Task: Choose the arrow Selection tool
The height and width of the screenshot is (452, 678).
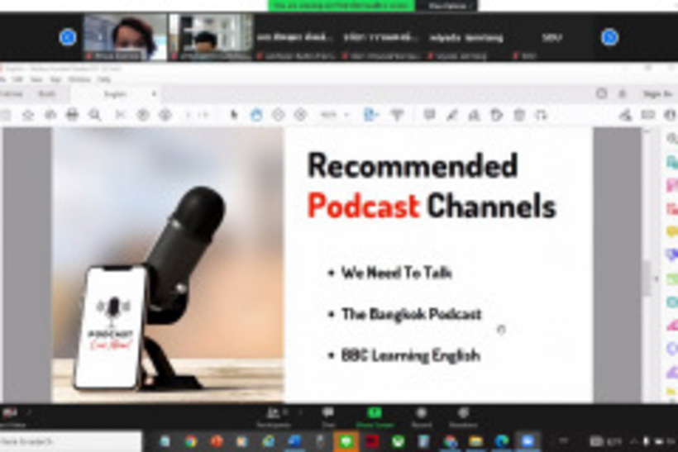Action: coord(234,115)
